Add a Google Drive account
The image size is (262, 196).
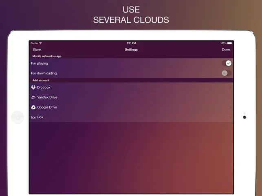pyautogui.click(x=131, y=107)
